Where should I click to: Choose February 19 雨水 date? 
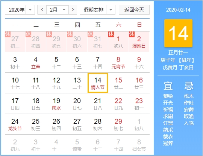(x=56, y=103)
